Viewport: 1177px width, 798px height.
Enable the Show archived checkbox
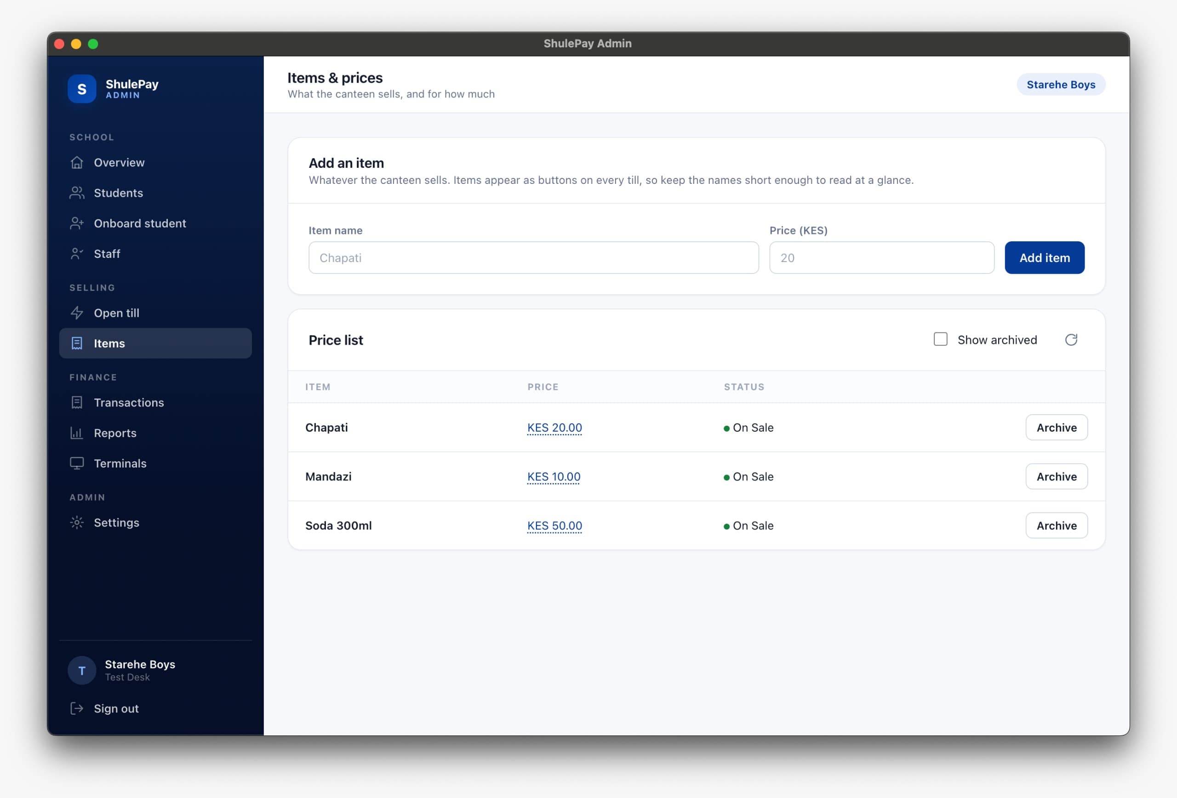click(941, 339)
